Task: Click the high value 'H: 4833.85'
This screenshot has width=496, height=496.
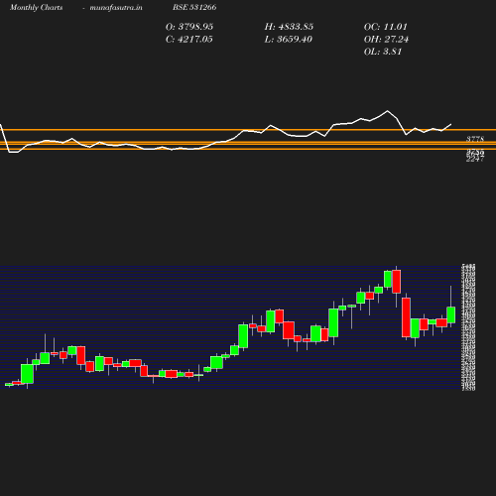Action: tap(289, 27)
